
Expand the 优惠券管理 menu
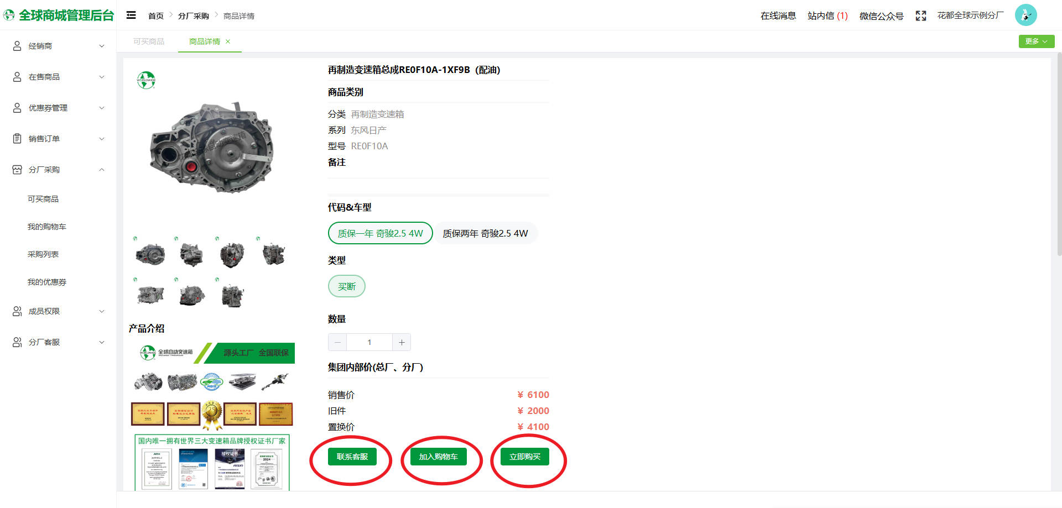pos(47,107)
